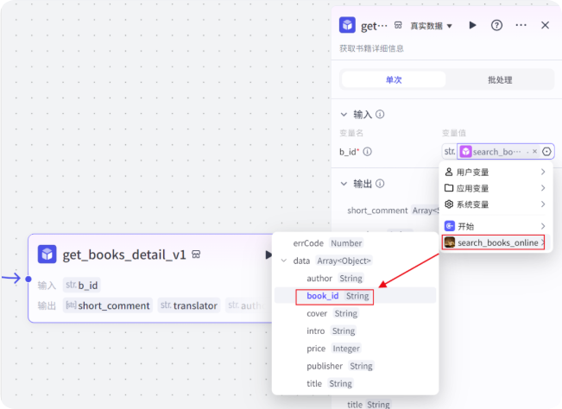Select author String field

click(x=355, y=279)
